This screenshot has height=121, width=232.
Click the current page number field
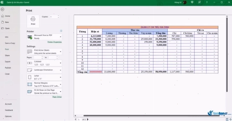pyautogui.click(x=79, y=120)
